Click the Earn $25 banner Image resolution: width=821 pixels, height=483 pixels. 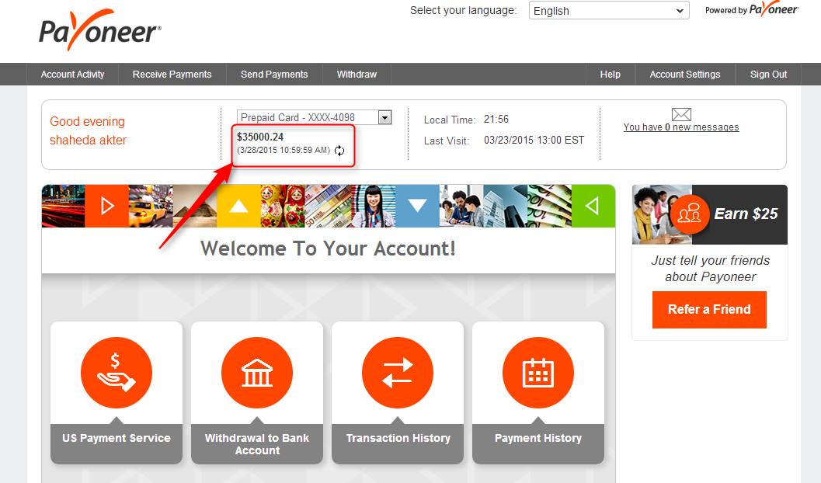click(x=709, y=214)
